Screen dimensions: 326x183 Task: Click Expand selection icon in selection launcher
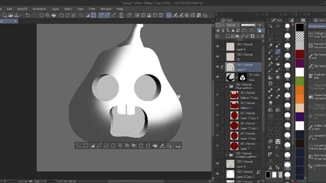pyautogui.click(x=99, y=145)
